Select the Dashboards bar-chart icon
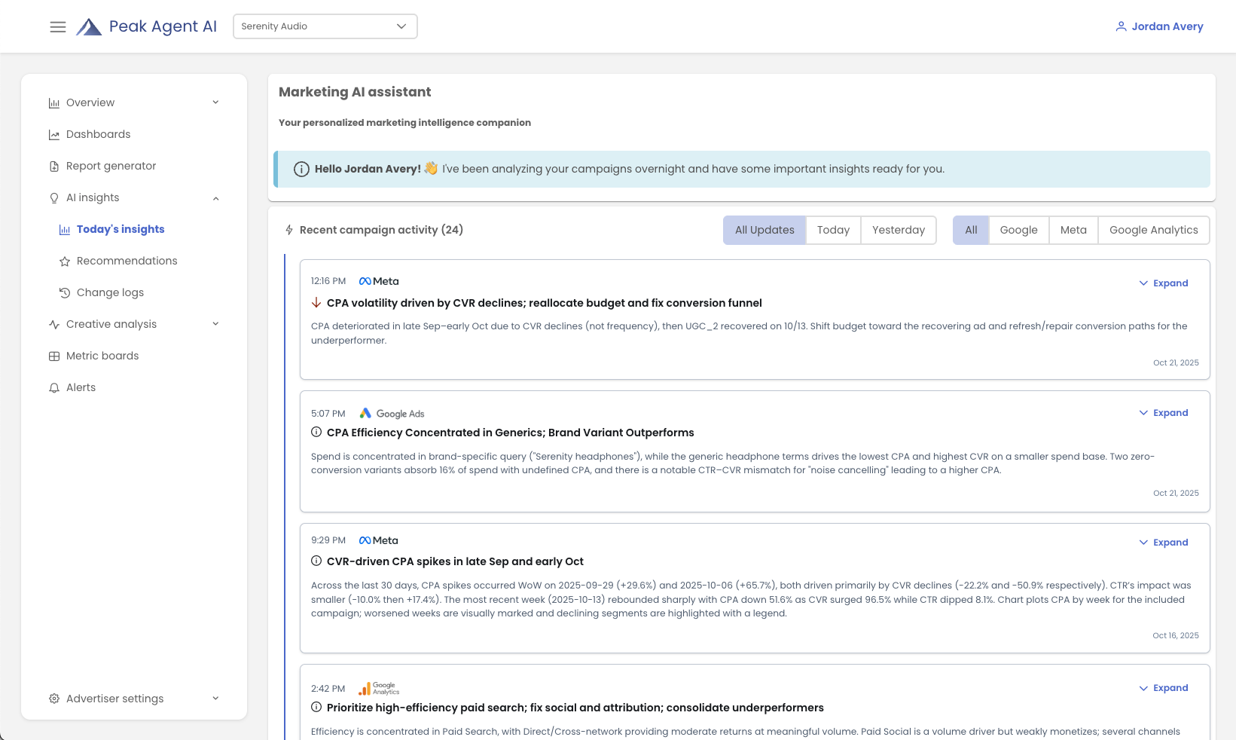 click(53, 134)
